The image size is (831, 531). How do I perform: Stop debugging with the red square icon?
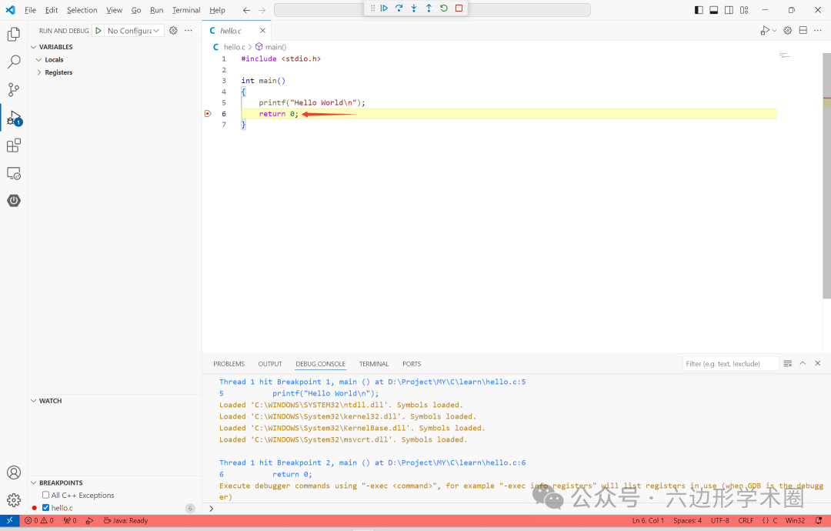[458, 8]
